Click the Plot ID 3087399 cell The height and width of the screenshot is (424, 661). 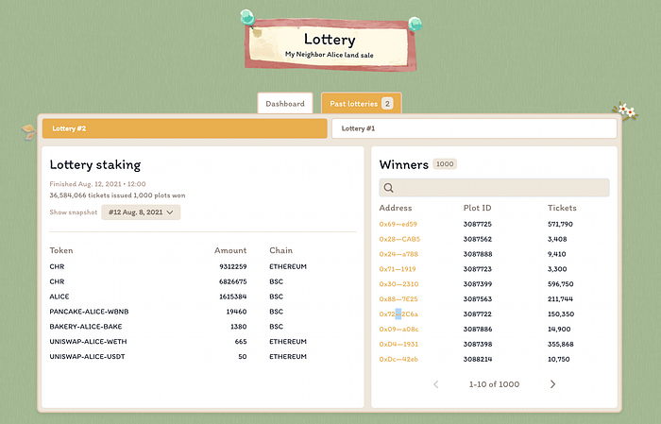(x=477, y=284)
